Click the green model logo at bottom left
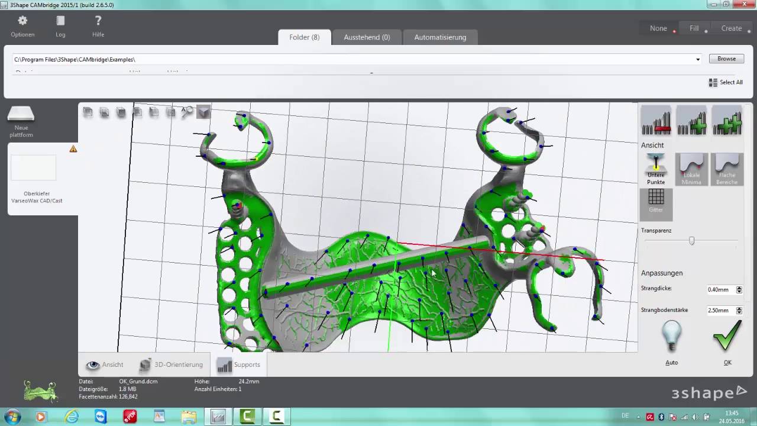Screen dimensions: 757x426 pyautogui.click(x=40, y=391)
